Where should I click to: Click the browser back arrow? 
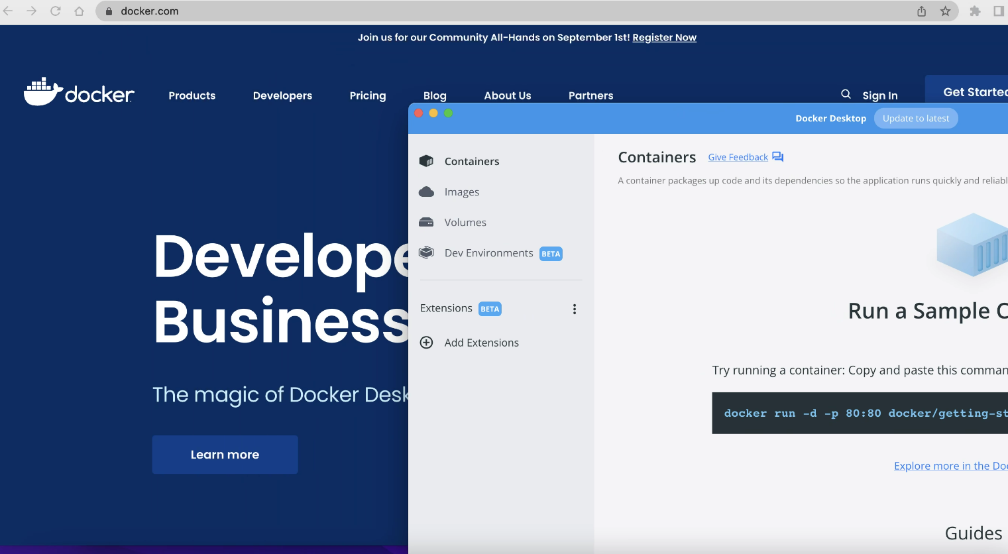(8, 11)
